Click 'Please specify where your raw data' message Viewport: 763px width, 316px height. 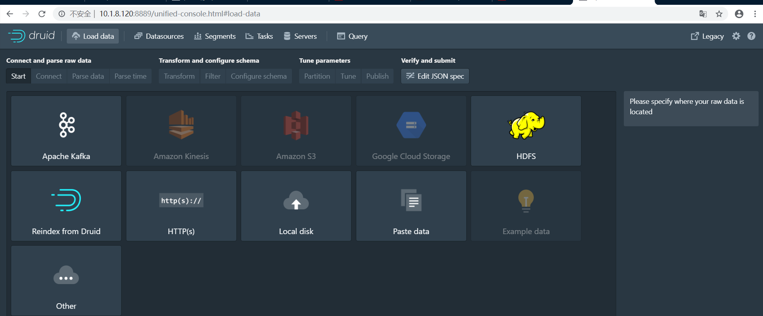[687, 107]
